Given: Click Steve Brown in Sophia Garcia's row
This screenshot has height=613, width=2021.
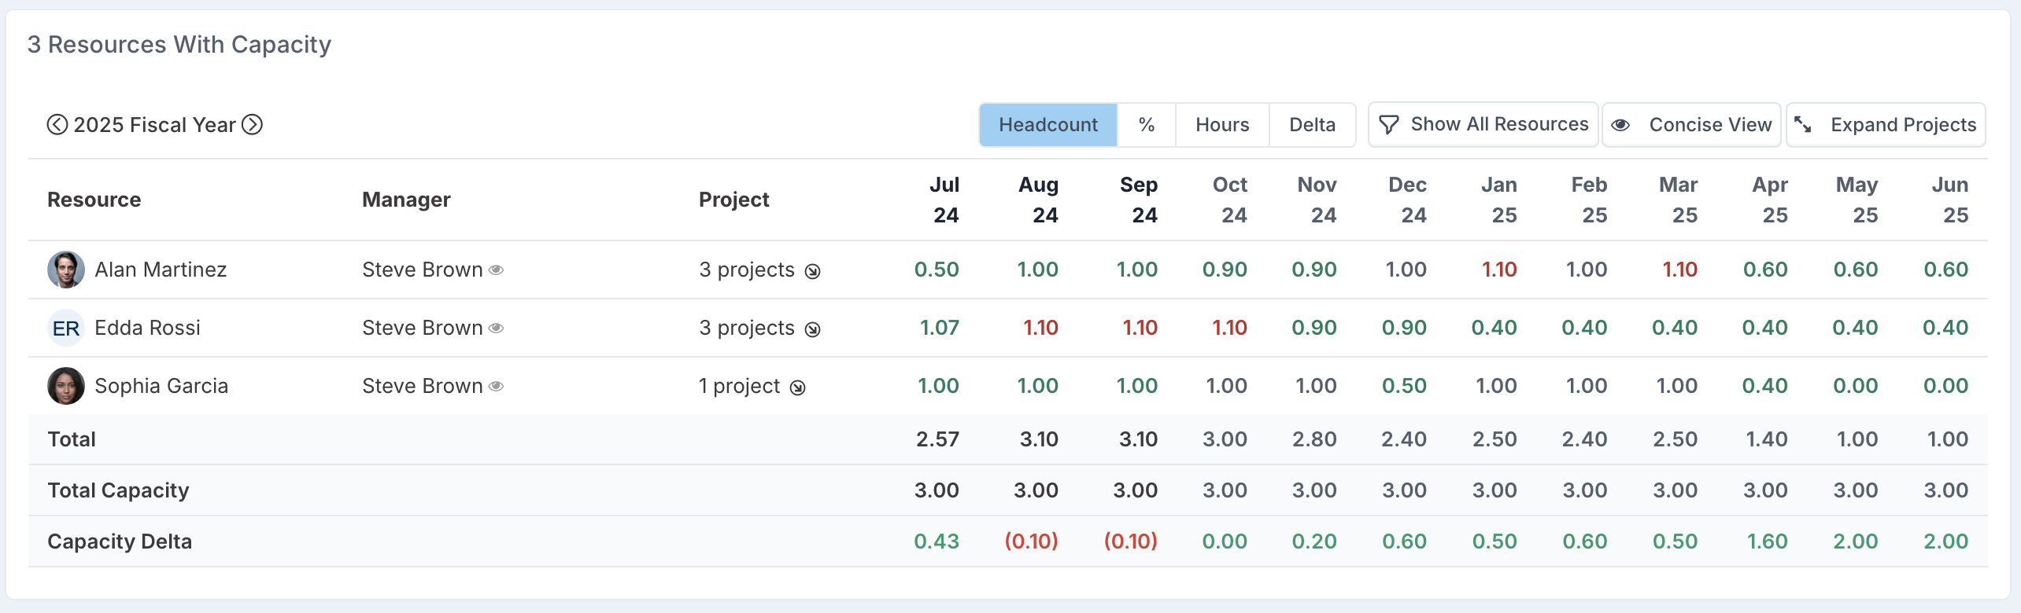Looking at the screenshot, I should [423, 386].
